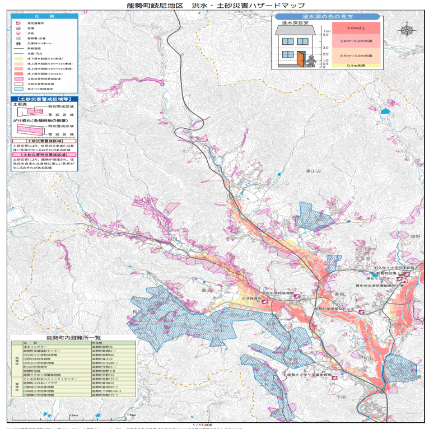Click the 水路・河川 blue line sample in the legend
The width and height of the screenshot is (429, 429).
coord(18,54)
